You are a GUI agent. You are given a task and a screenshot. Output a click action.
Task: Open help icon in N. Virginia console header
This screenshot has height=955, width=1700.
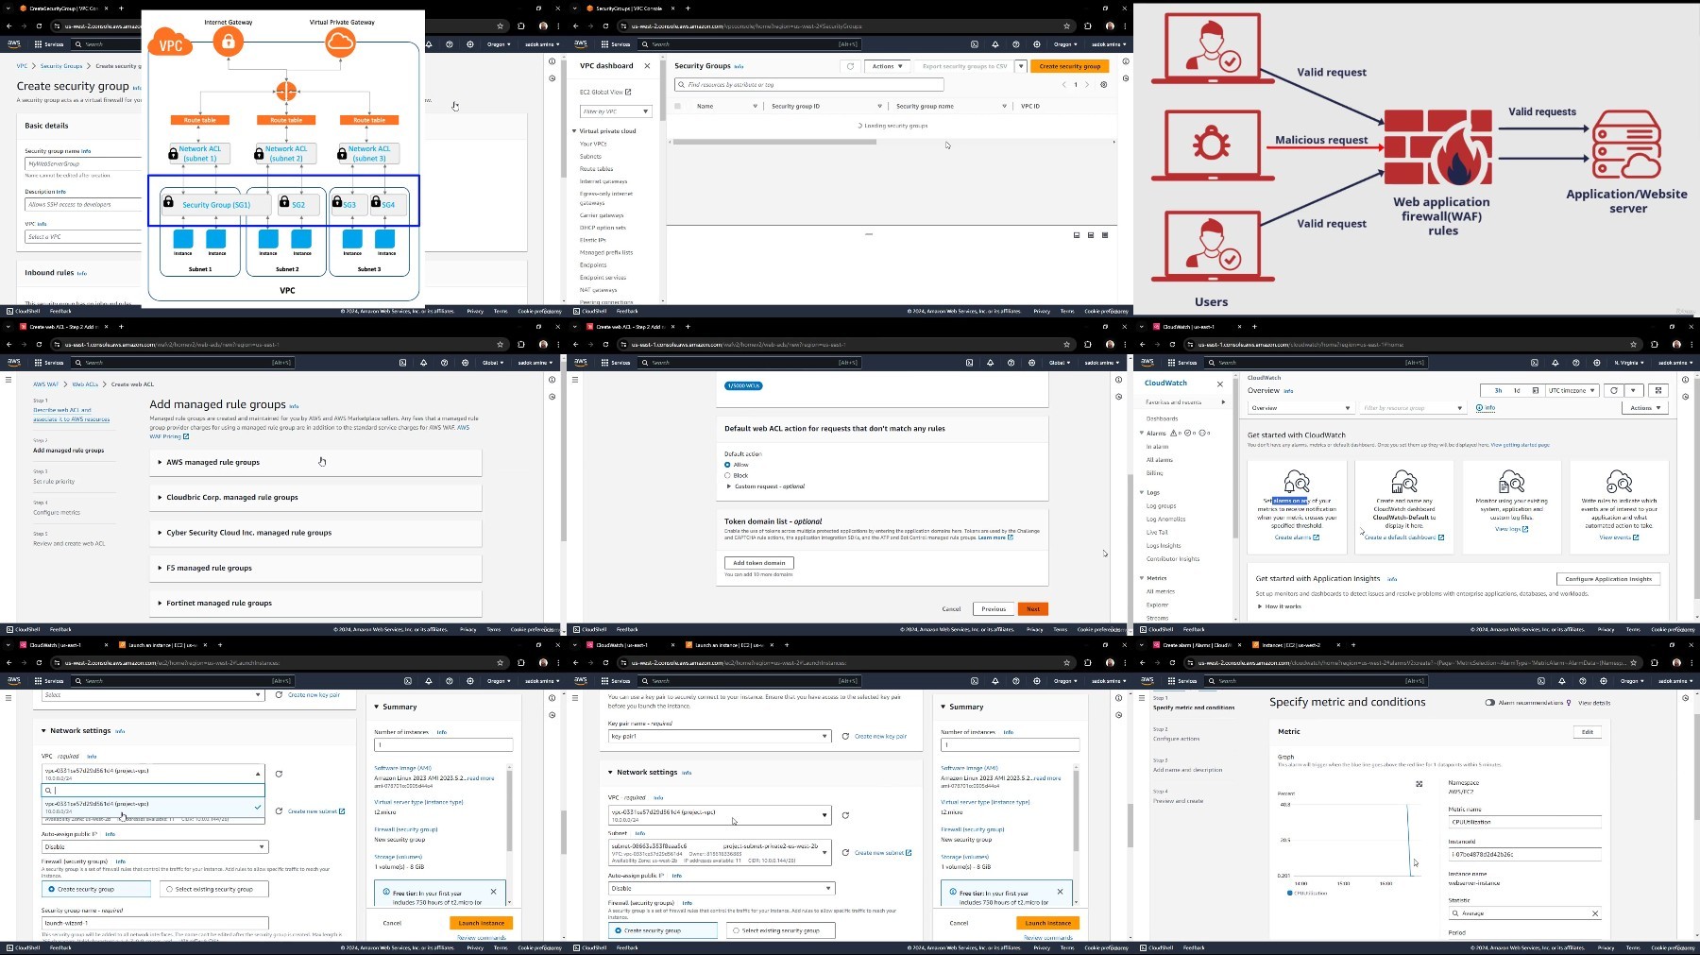(1578, 363)
